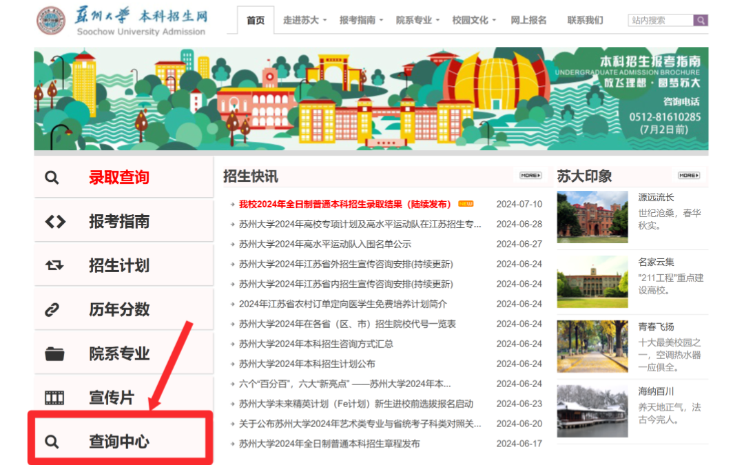Open 2024年本科招生咨询方式汇总 link

[316, 344]
